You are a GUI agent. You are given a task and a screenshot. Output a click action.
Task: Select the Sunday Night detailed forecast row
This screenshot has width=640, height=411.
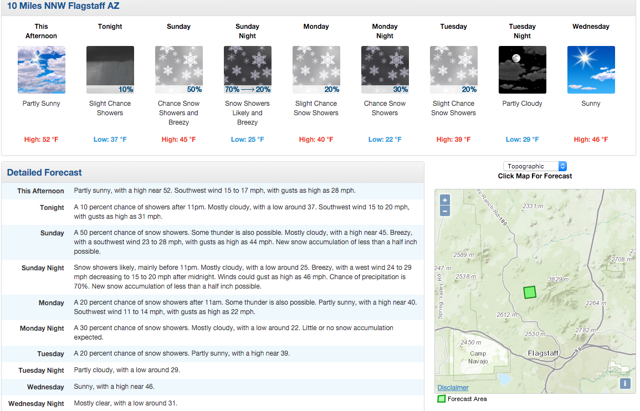click(213, 277)
